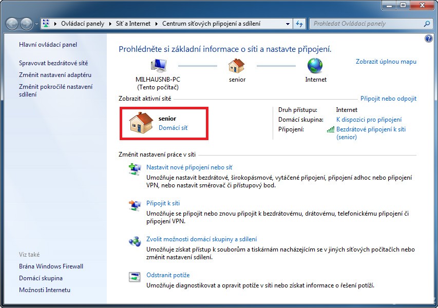Click K dispozici pro připojení link

(x=369, y=120)
